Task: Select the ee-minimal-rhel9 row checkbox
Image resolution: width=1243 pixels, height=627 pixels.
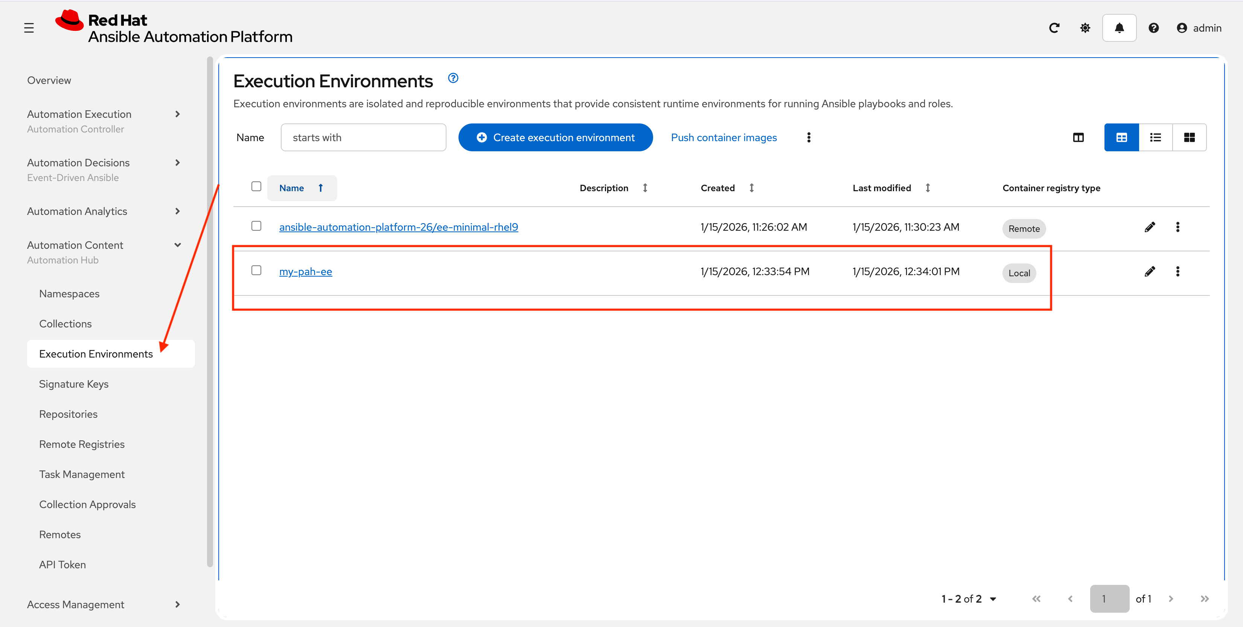Action: tap(256, 226)
